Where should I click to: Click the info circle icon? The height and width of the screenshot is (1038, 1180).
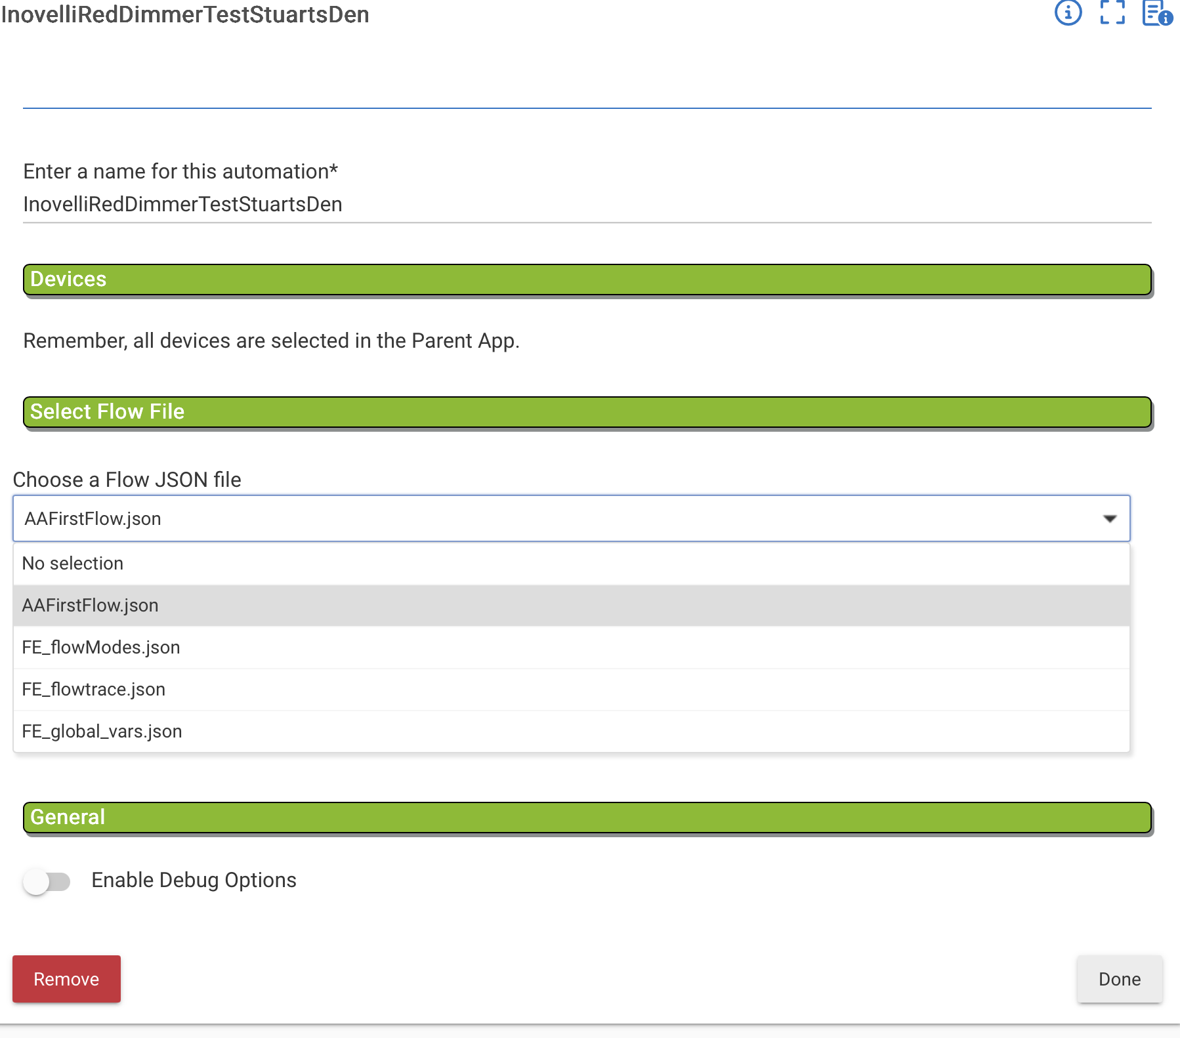point(1068,12)
